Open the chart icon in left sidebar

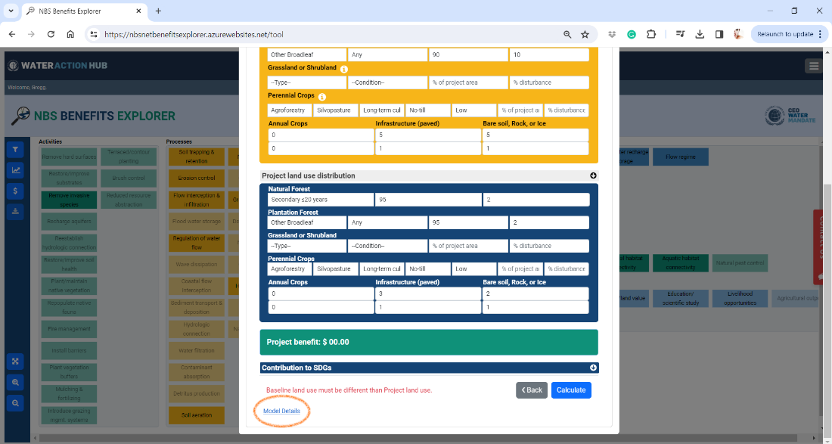tap(15, 170)
